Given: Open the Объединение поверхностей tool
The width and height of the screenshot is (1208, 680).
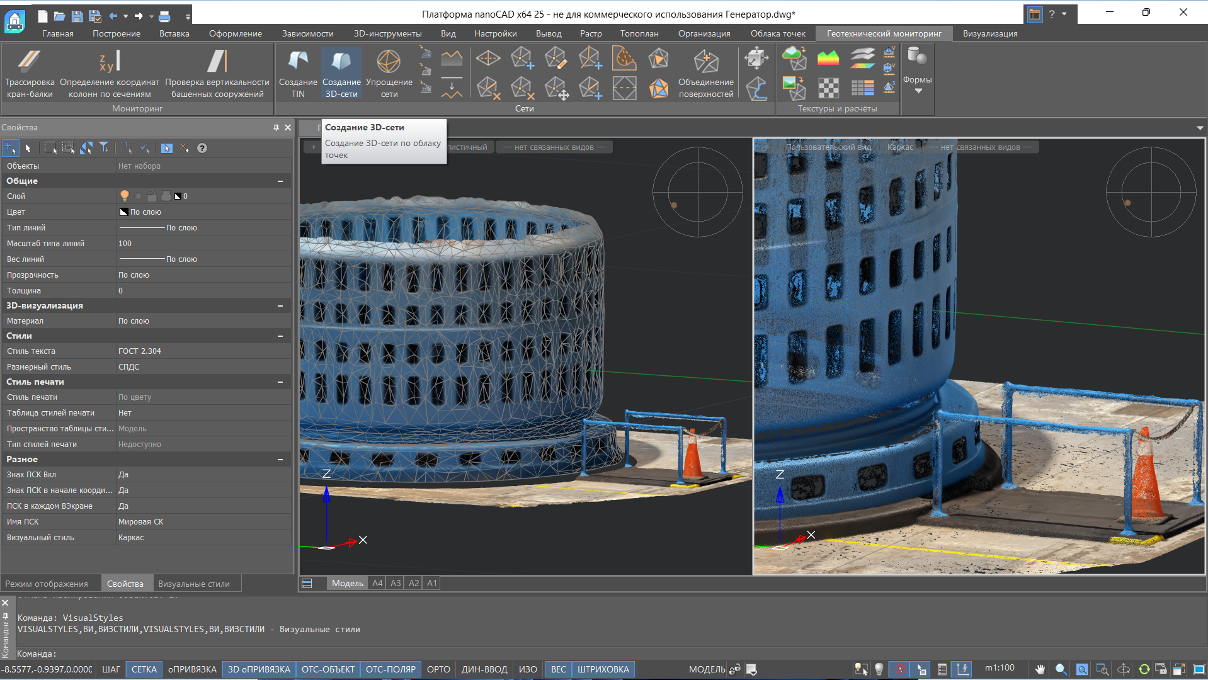Looking at the screenshot, I should pyautogui.click(x=705, y=62).
